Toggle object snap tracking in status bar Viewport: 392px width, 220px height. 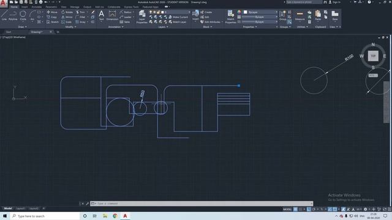pos(330,209)
